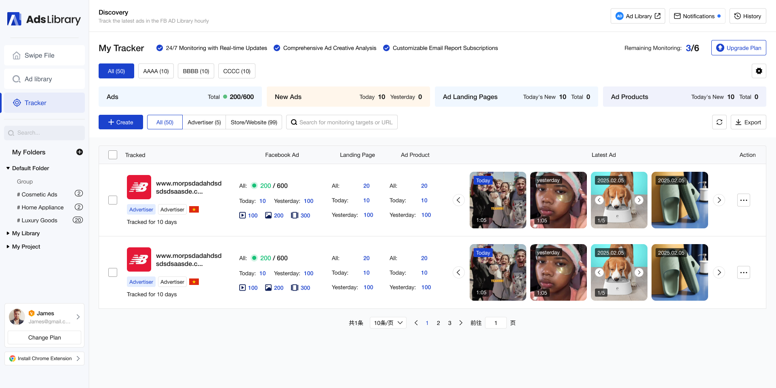Screen dimensions: 776x388
Task: Click the Ads Library logo
Action: 44,19
